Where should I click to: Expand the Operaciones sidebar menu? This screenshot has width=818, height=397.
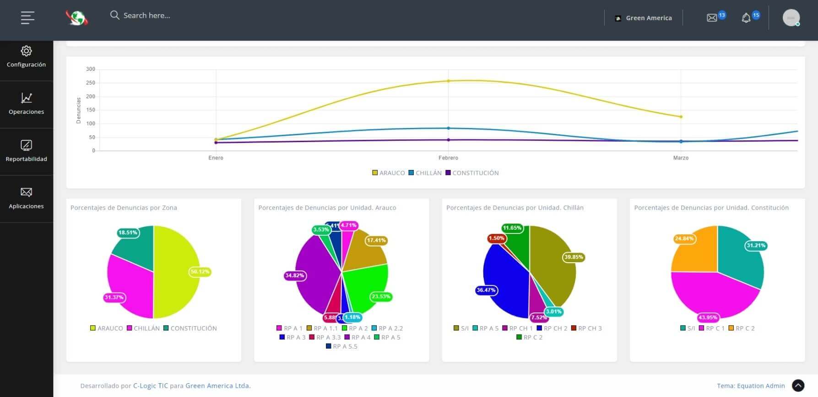point(26,104)
